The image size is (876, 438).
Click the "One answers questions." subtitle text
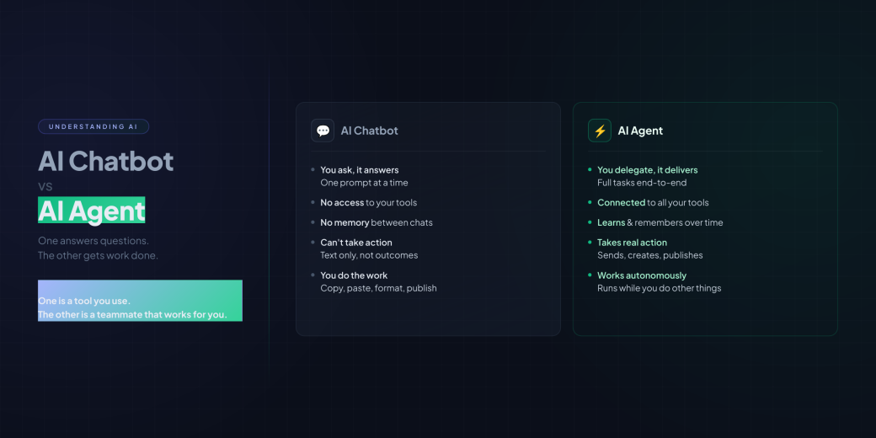coord(93,241)
